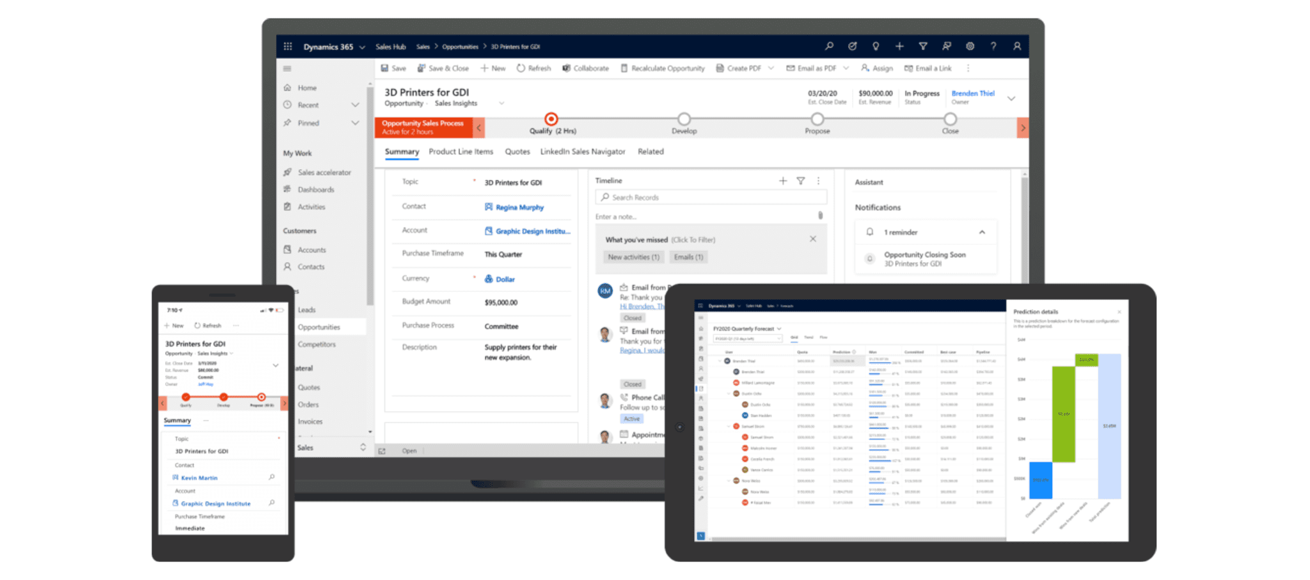Click New in laptop command bar
Screen dimensions: 1310x580
point(493,68)
